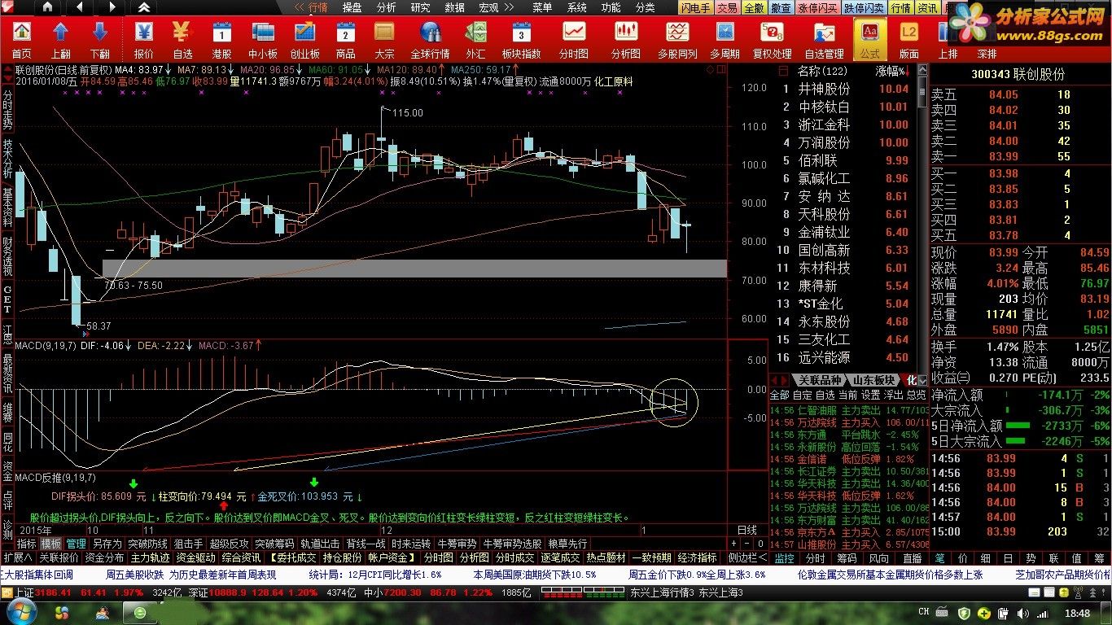Open the 复权处理 adjustment icon

point(772,39)
